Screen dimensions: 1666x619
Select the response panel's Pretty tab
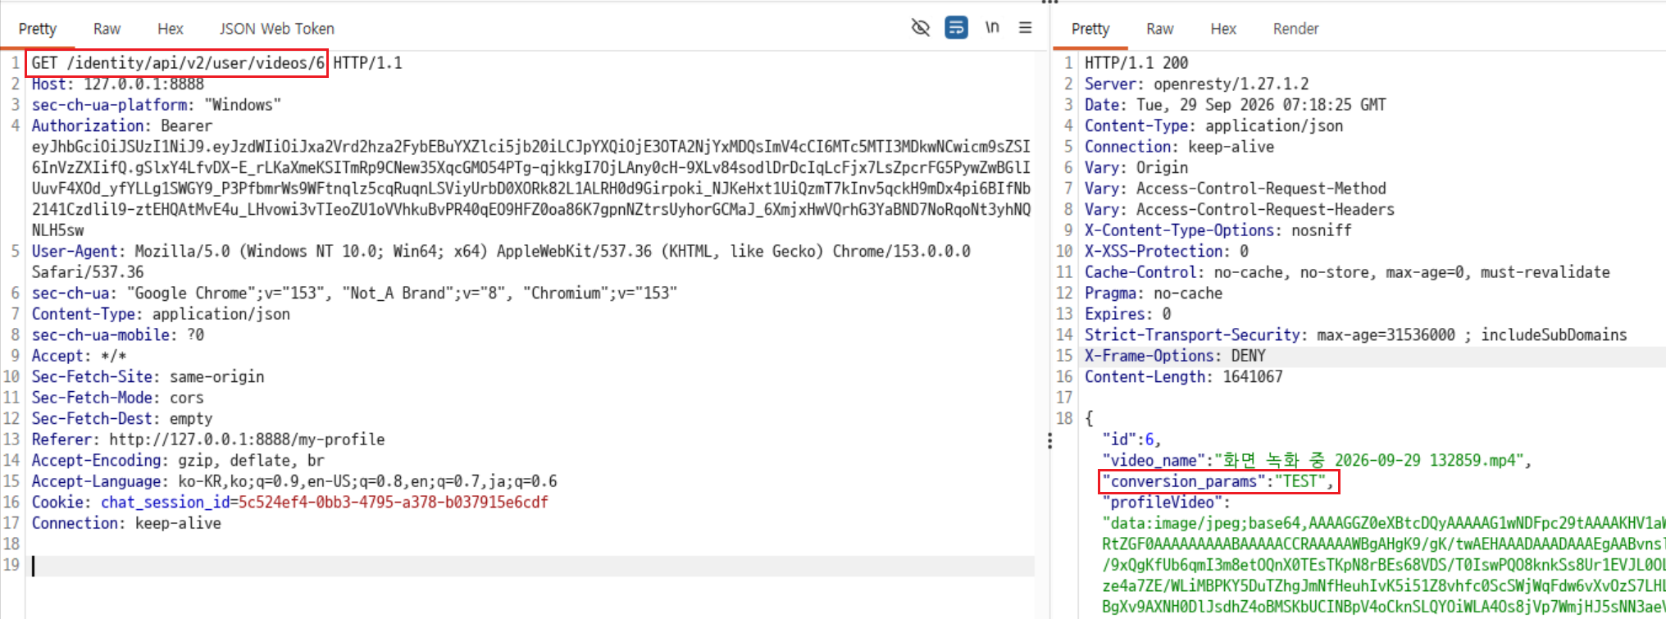(1090, 29)
